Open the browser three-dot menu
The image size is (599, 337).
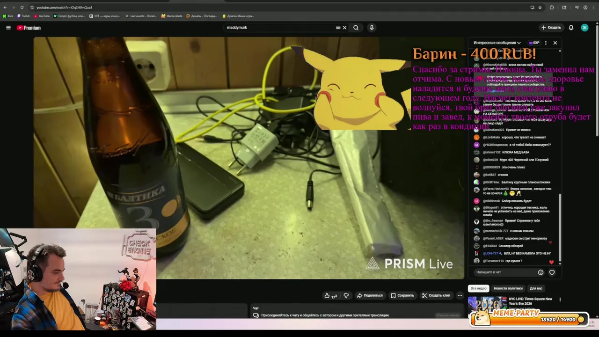(x=593, y=7)
